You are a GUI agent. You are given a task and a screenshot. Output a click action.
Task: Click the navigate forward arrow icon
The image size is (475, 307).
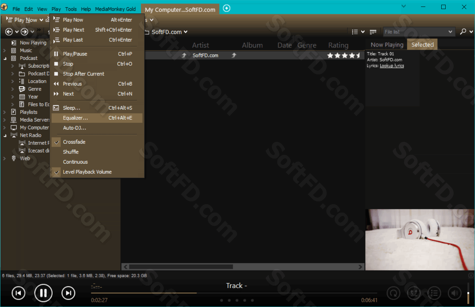[x=24, y=32]
